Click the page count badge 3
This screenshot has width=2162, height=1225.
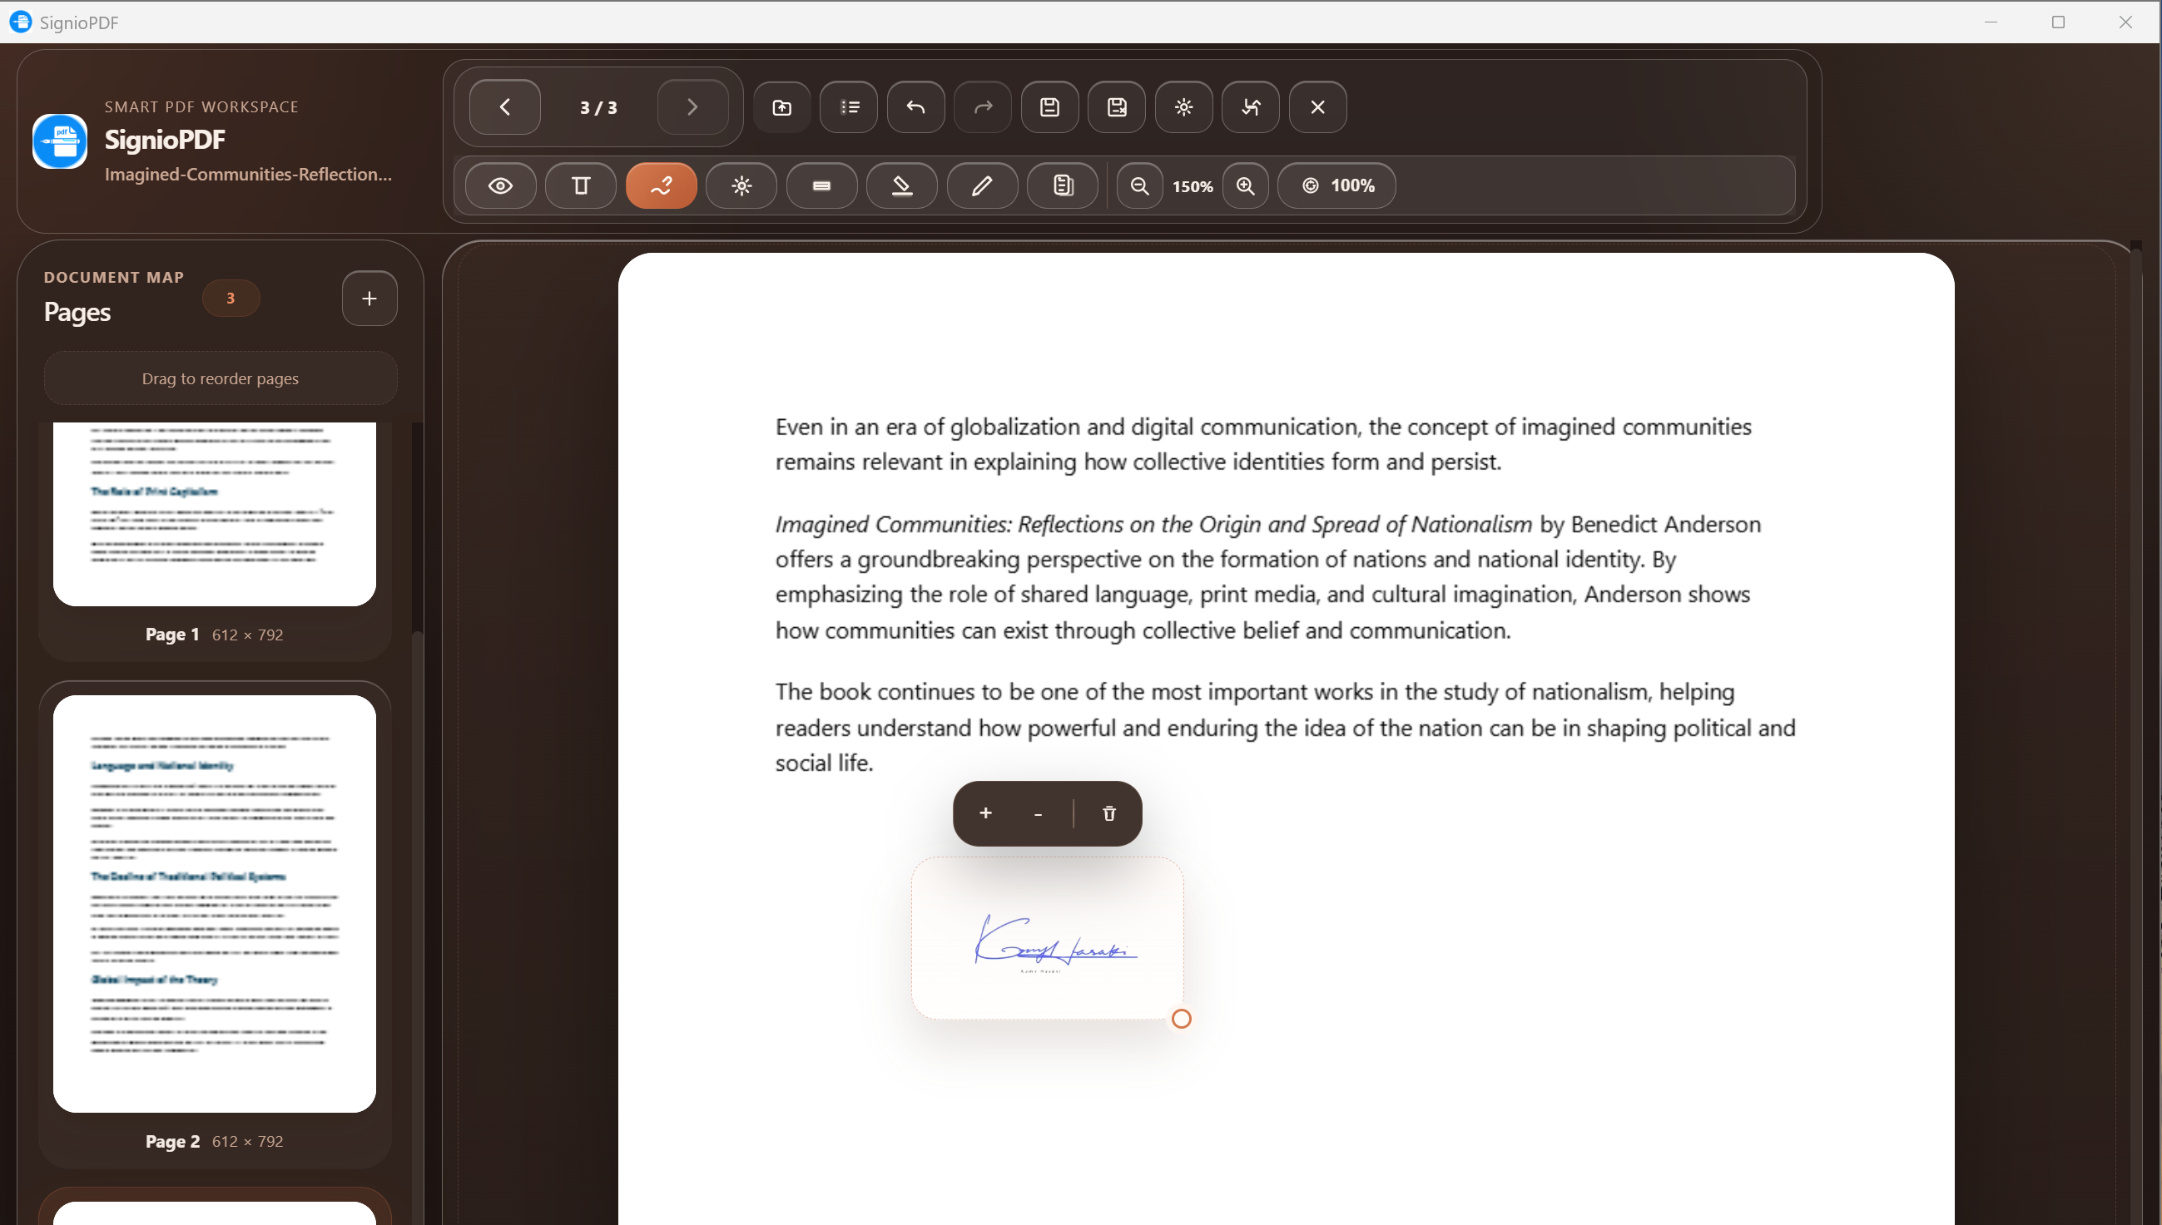231,298
